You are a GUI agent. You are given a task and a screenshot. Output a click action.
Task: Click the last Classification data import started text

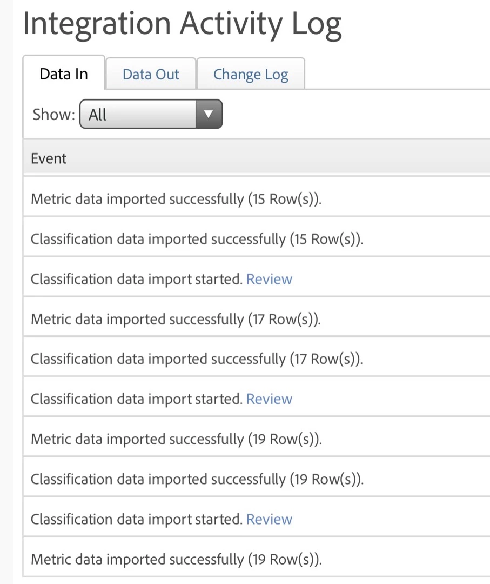tap(136, 519)
